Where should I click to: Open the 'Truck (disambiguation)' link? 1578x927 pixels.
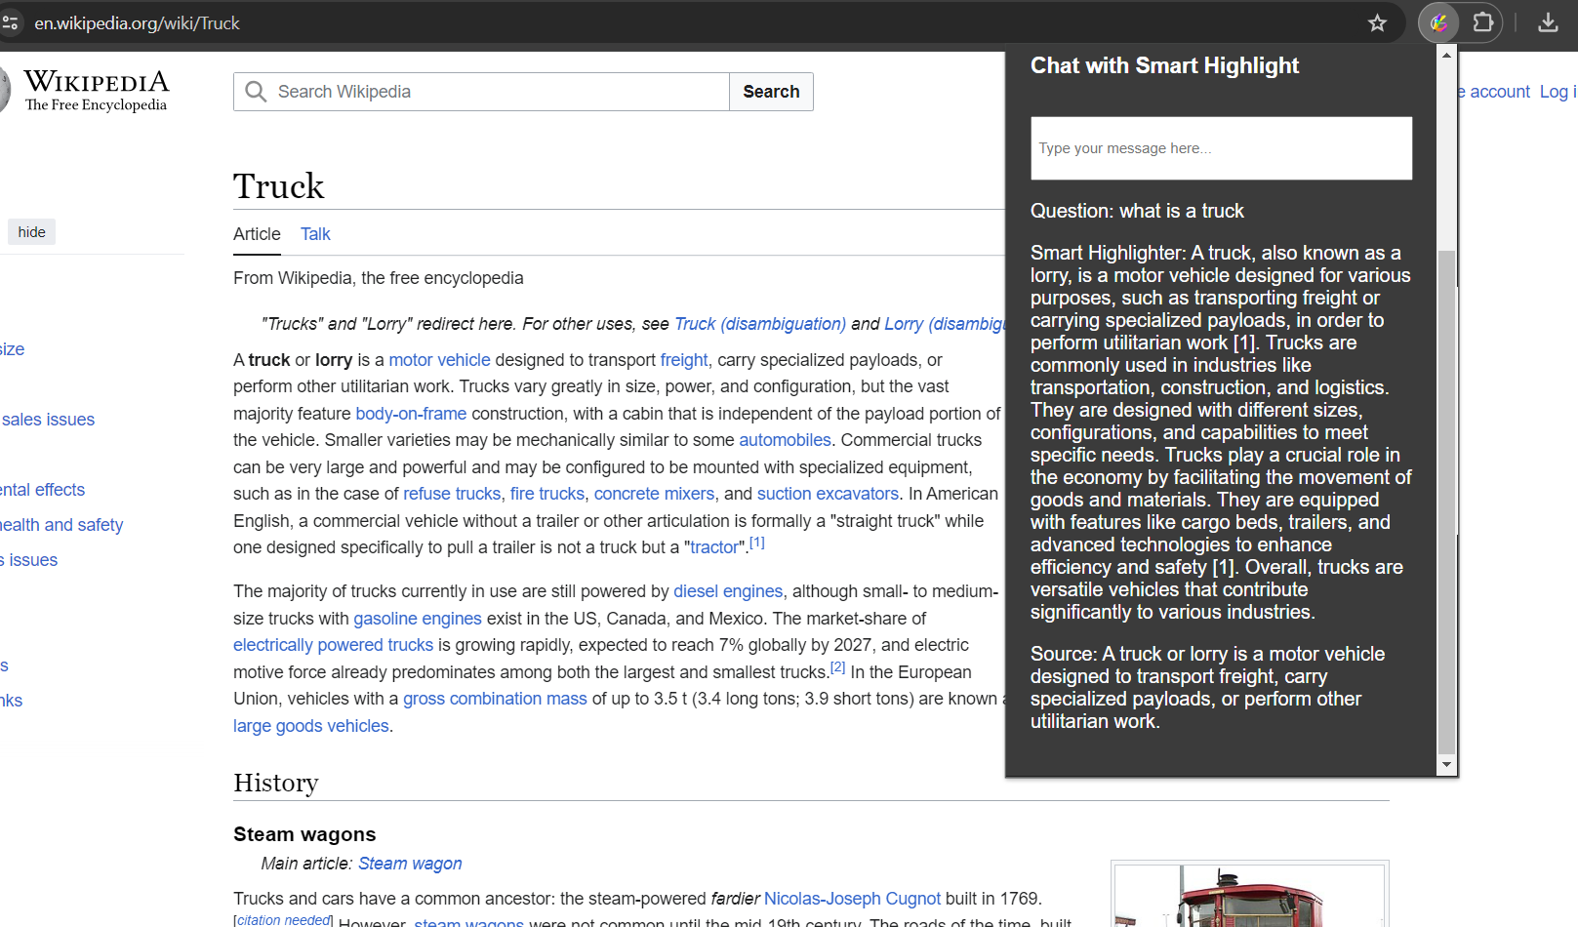(x=760, y=324)
